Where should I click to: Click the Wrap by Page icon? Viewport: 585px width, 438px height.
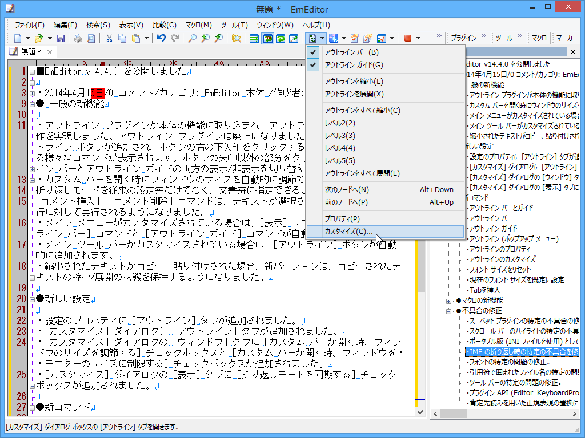pyautogui.click(x=294, y=38)
